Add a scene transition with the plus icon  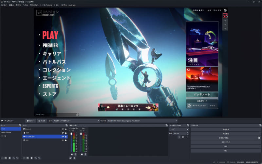coord(179,137)
